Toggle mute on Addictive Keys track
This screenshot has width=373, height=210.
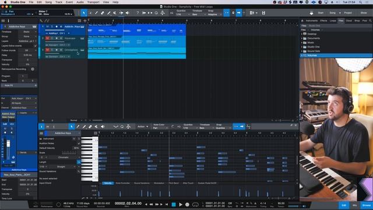pos(47,27)
